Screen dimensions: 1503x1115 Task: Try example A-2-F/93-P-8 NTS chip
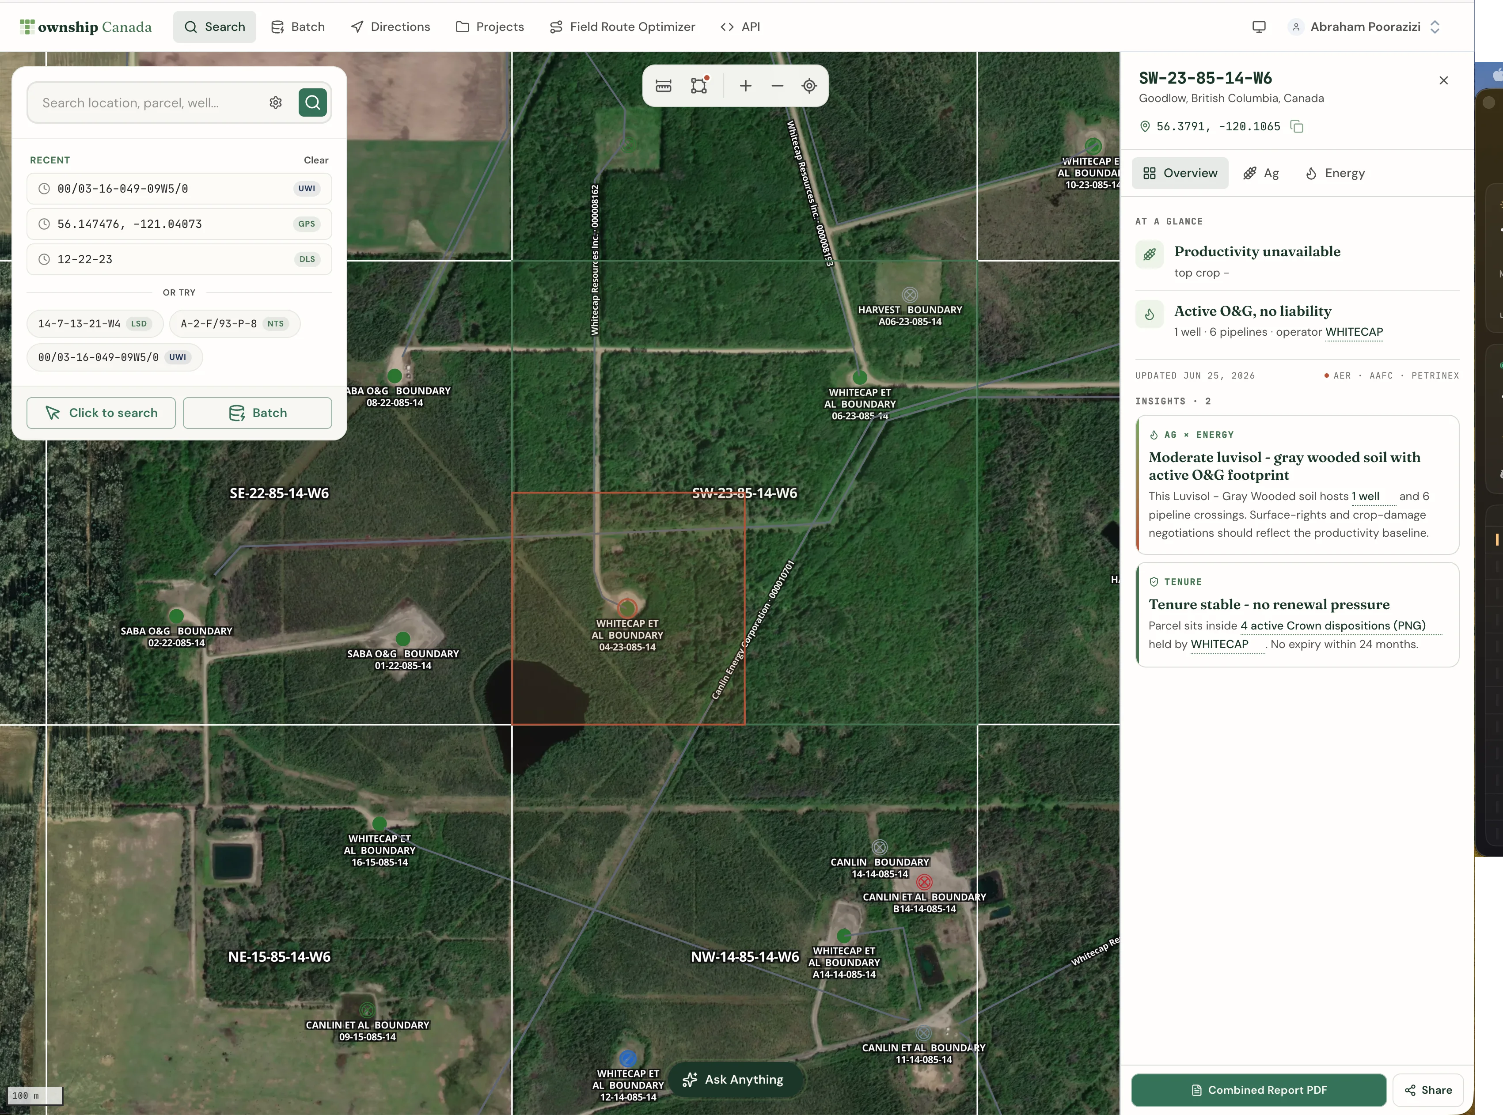(234, 323)
